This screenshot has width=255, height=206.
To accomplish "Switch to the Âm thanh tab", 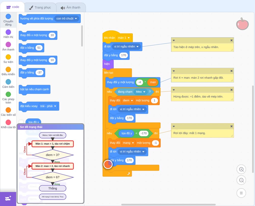I will pos(71,7).
